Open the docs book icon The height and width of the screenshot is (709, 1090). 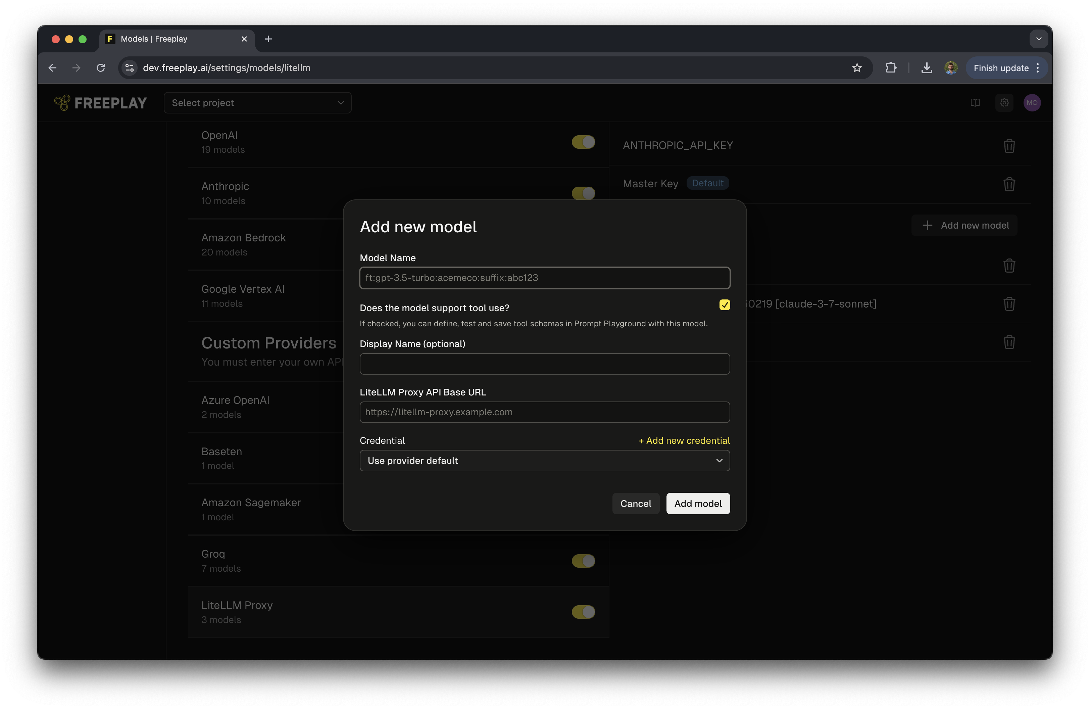(x=975, y=103)
